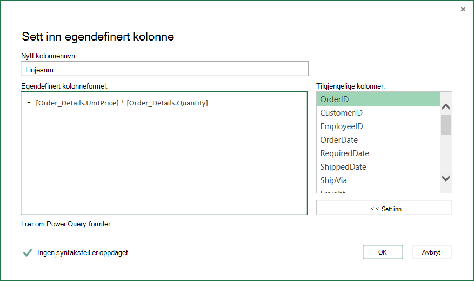Screen dimensions: 474x281
Task: Click inside the custom column formula box
Action: (x=164, y=153)
